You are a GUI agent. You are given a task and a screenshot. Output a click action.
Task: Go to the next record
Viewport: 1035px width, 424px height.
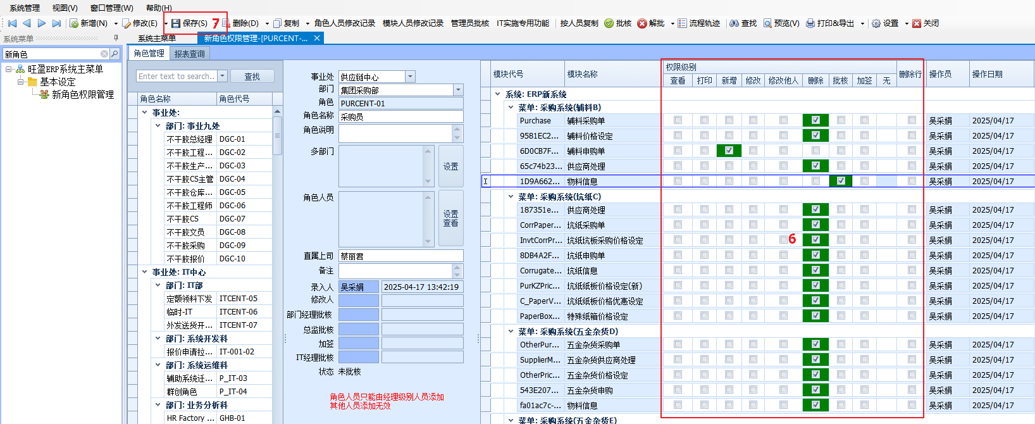[42, 23]
